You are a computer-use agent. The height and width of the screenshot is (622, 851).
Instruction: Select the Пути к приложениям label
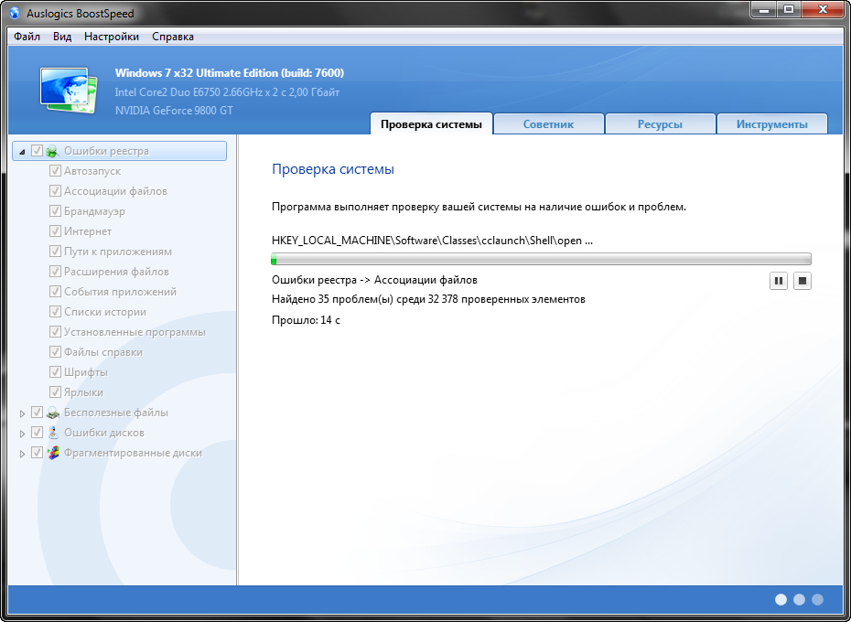coord(118,252)
